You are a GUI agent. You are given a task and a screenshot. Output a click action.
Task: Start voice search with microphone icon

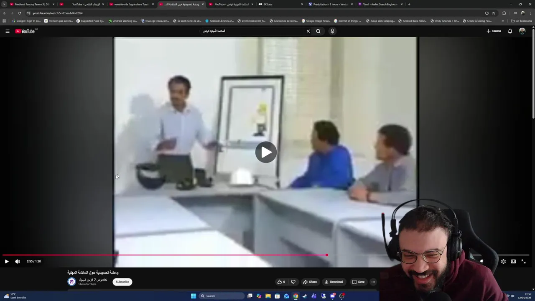click(332, 31)
